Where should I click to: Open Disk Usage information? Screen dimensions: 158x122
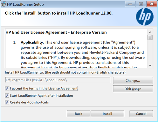click(x=133, y=89)
